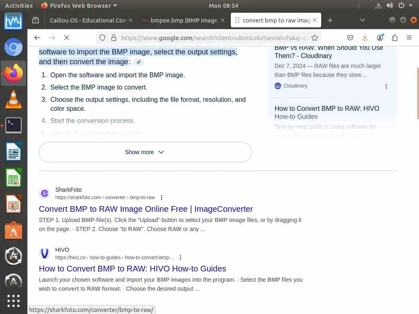Open the Firefox account icon
This screenshot has height=314, width=419.
380,38
